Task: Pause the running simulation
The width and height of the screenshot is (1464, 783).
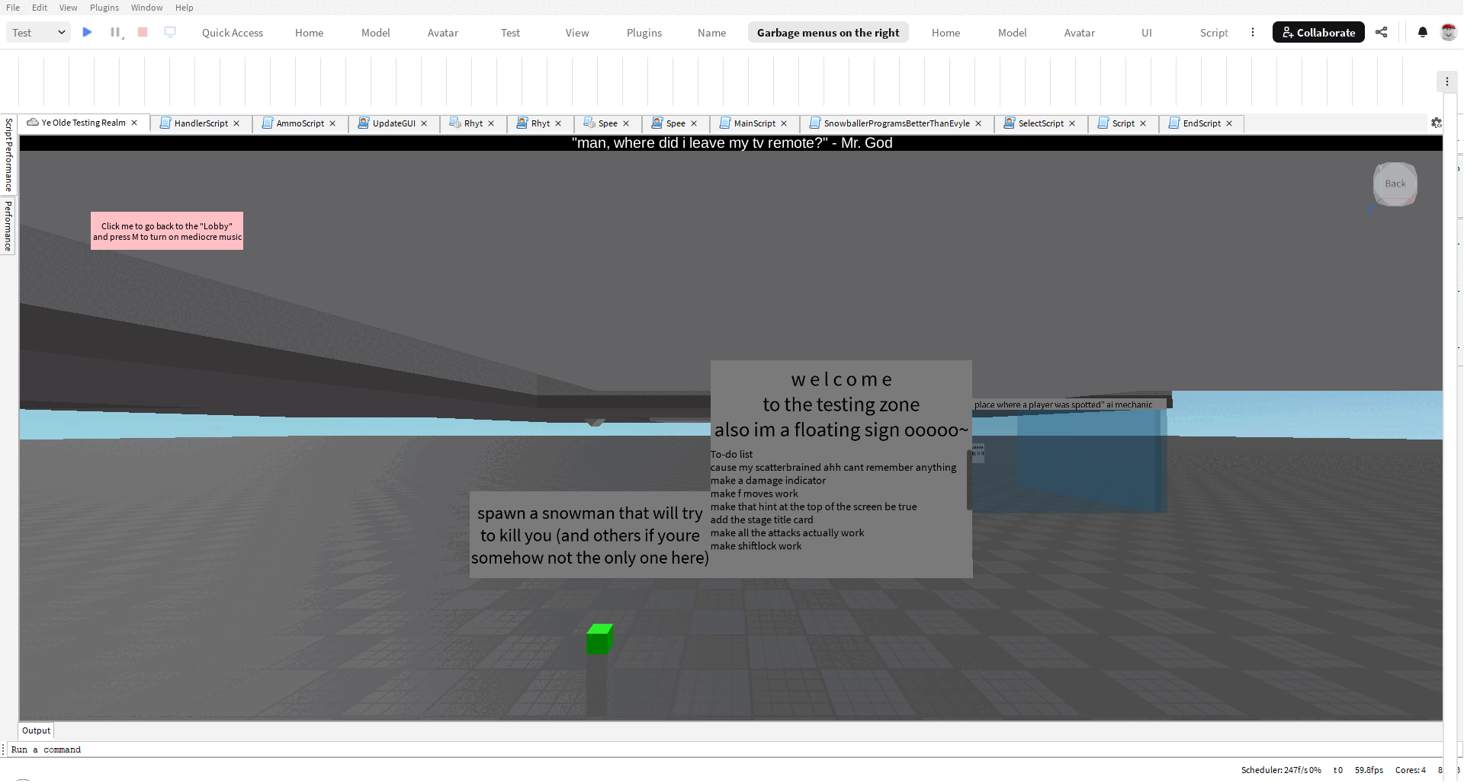Action: pyautogui.click(x=114, y=32)
